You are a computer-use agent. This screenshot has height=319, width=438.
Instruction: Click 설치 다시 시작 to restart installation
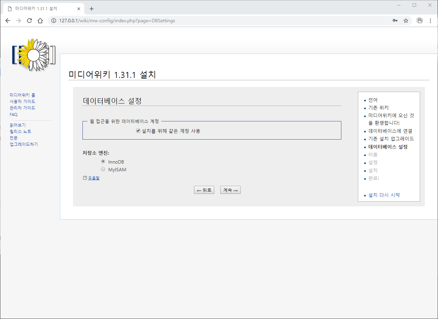tap(384, 195)
